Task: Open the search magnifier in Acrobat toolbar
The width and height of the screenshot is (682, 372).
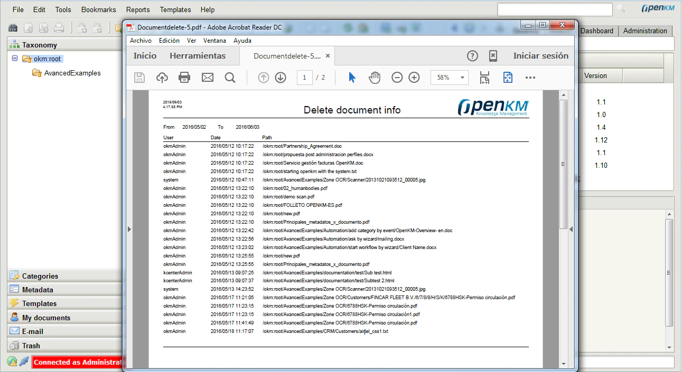Action: point(230,78)
